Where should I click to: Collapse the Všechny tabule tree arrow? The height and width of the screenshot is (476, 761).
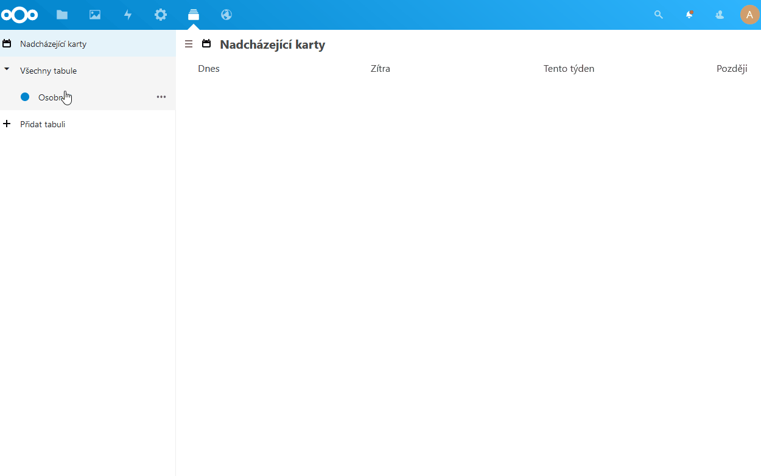click(7, 70)
